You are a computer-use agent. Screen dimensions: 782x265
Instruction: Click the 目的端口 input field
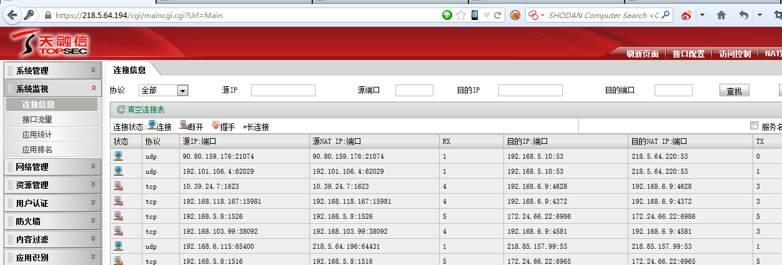pos(673,91)
